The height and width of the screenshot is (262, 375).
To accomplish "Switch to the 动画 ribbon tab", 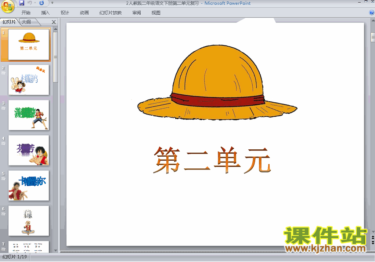I will click(84, 12).
